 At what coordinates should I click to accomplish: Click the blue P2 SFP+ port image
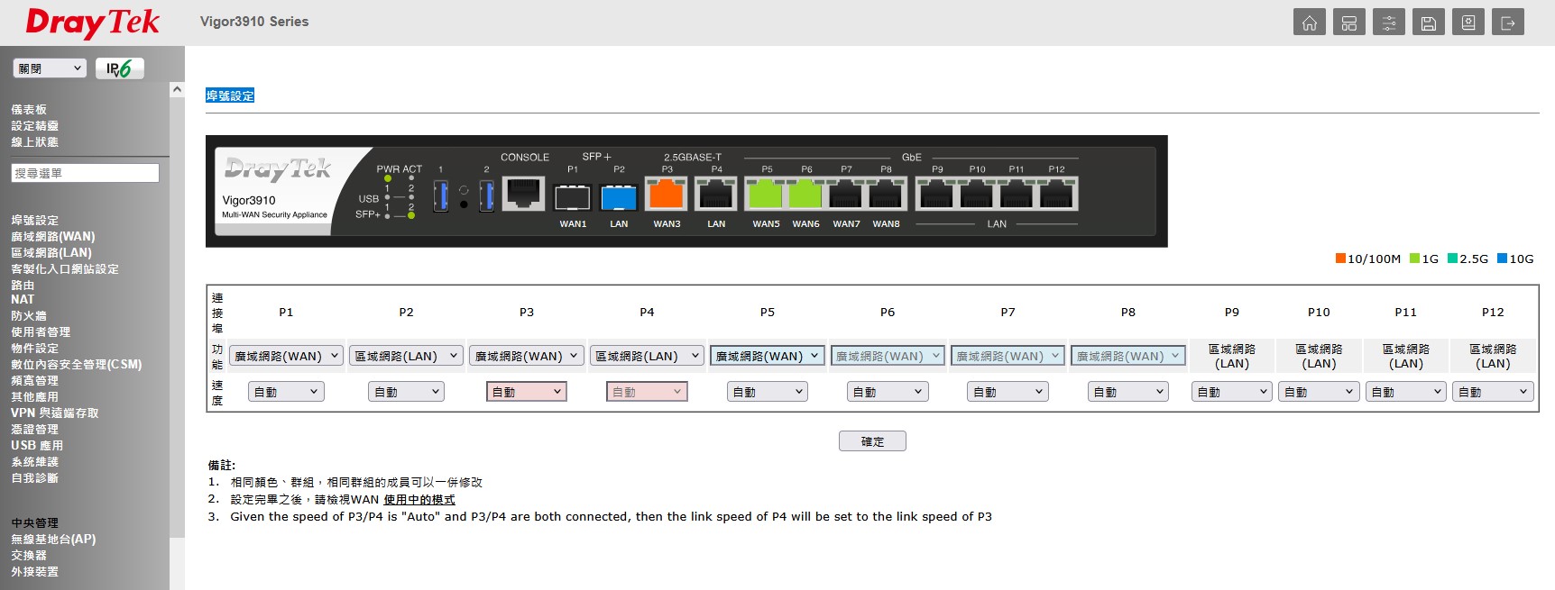pyautogui.click(x=619, y=196)
